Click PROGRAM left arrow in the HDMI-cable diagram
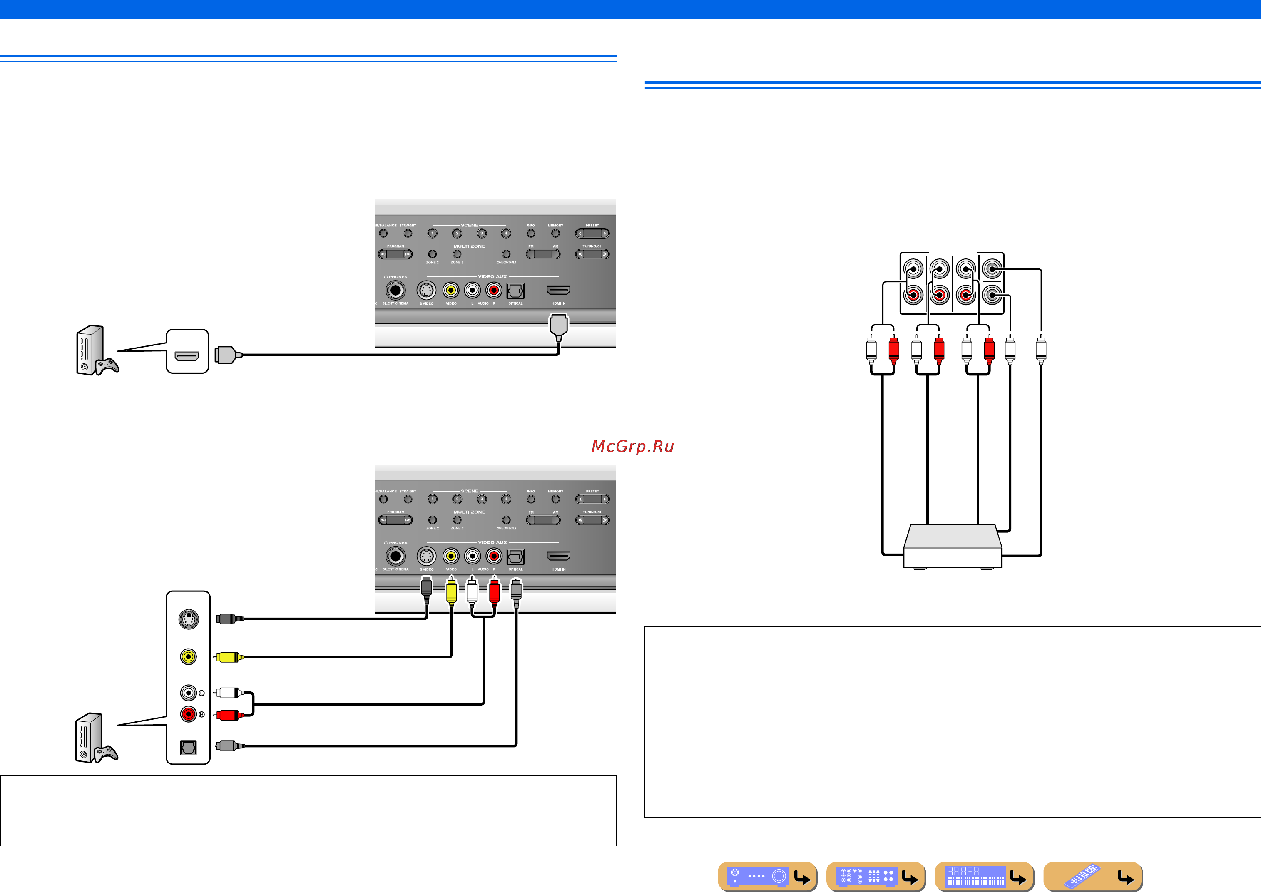Screen dimensions: 1261x892 pyautogui.click(x=383, y=254)
